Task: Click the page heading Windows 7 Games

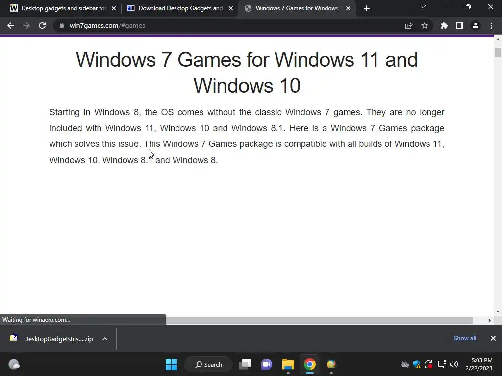Action: pos(247,72)
